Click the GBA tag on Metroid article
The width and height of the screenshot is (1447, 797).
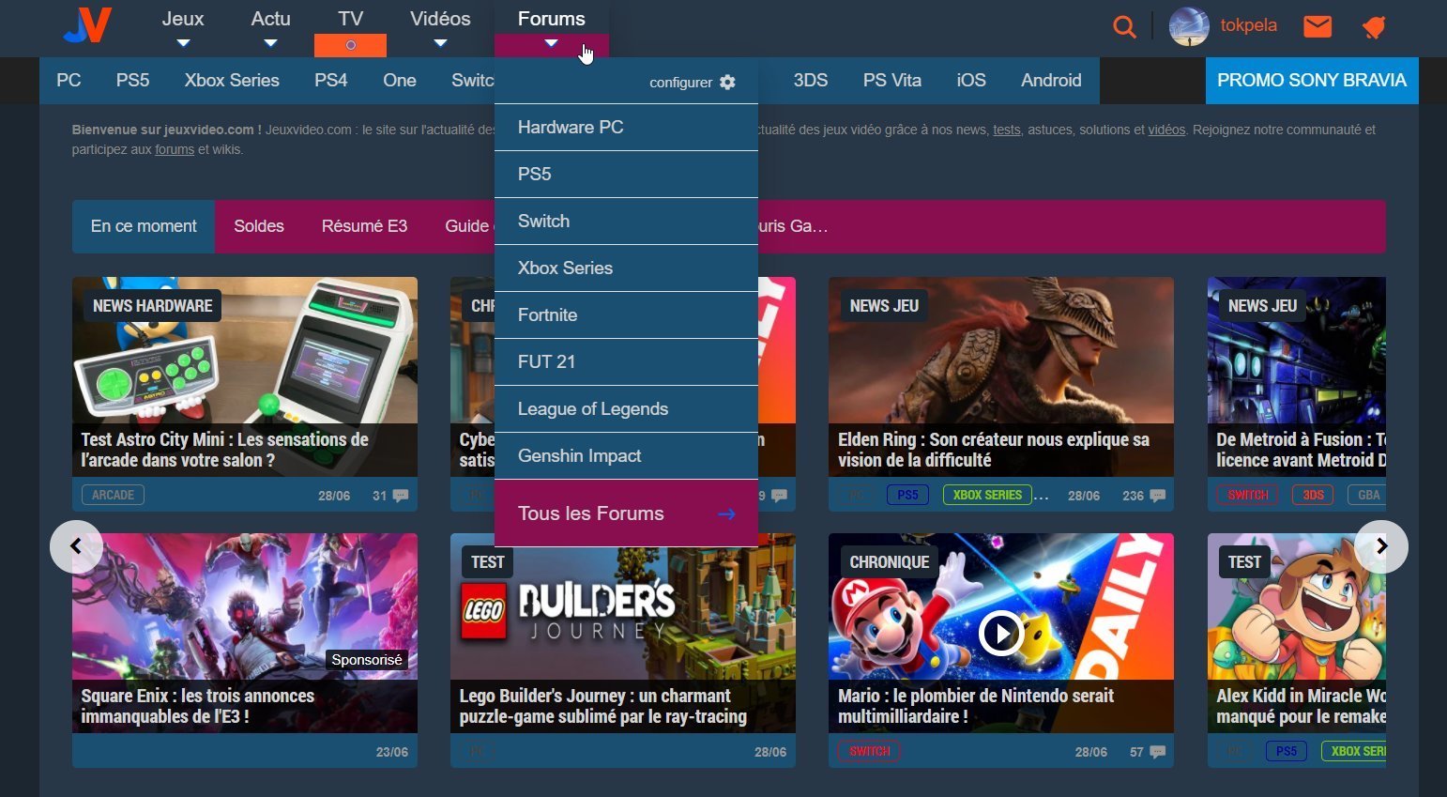[1368, 495]
